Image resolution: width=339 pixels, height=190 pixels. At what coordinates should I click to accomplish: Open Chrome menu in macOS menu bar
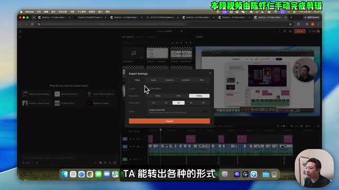30,12
